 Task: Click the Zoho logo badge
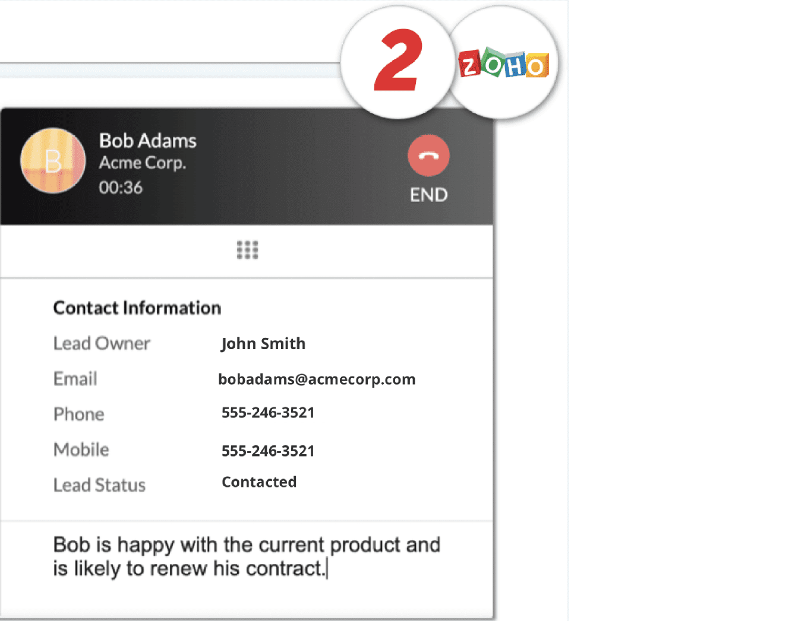coord(503,63)
